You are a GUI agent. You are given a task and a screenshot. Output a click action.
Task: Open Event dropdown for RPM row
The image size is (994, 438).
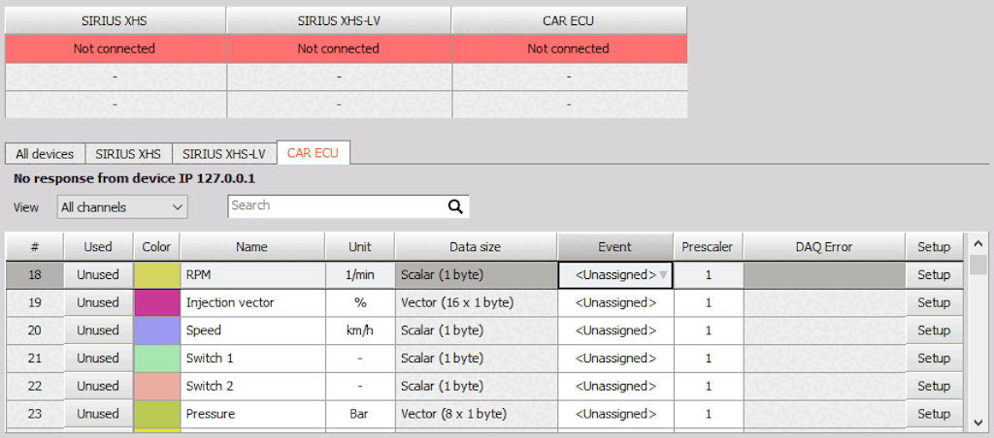[x=615, y=274]
